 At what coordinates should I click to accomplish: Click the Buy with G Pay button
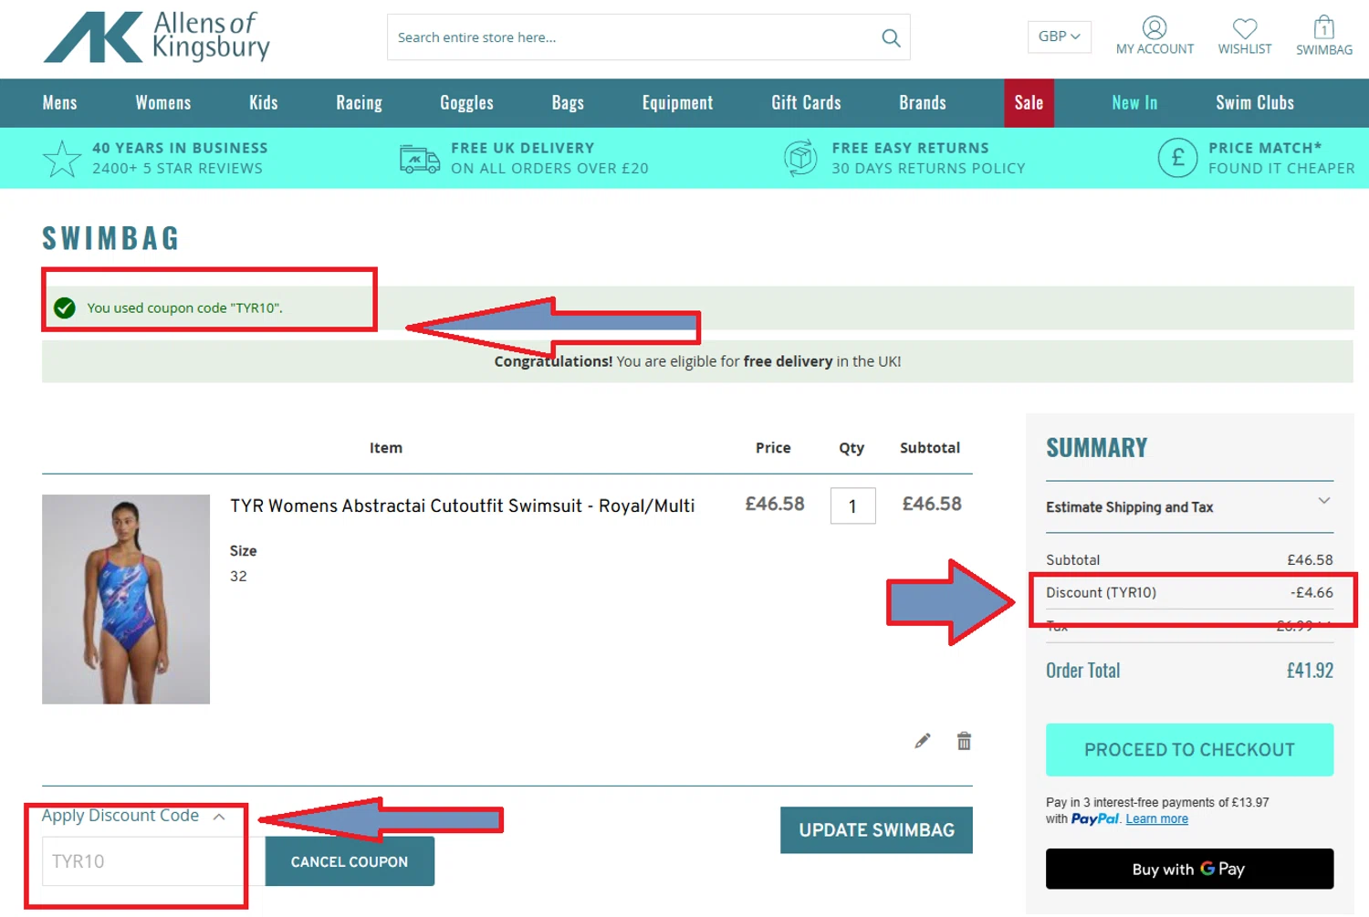tap(1189, 869)
